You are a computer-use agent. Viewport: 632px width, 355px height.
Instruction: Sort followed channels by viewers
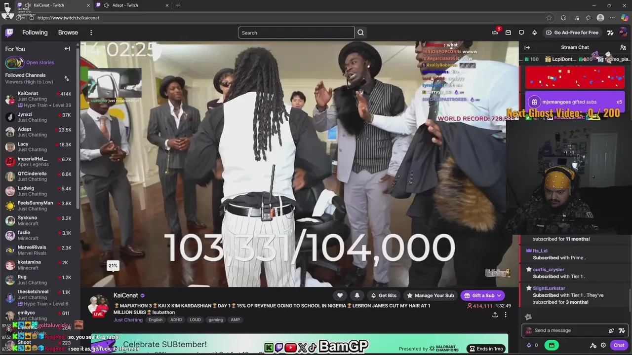pyautogui.click(x=67, y=78)
